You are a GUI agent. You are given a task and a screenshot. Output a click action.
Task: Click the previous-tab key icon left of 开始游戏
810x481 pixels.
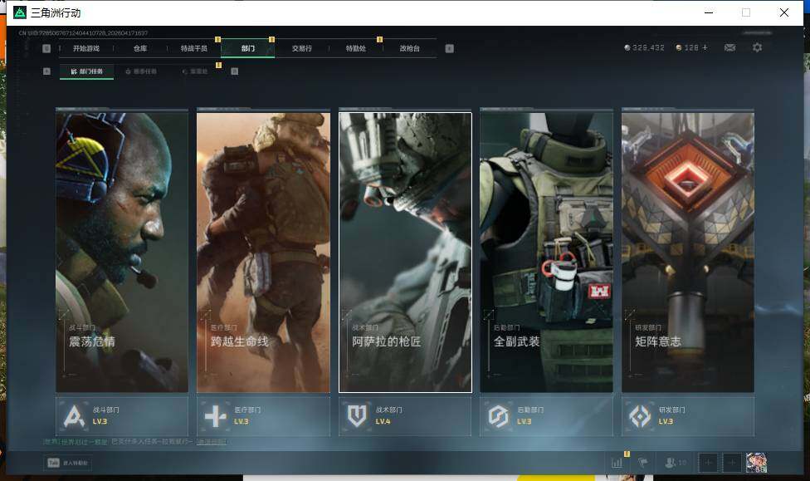pyautogui.click(x=46, y=48)
